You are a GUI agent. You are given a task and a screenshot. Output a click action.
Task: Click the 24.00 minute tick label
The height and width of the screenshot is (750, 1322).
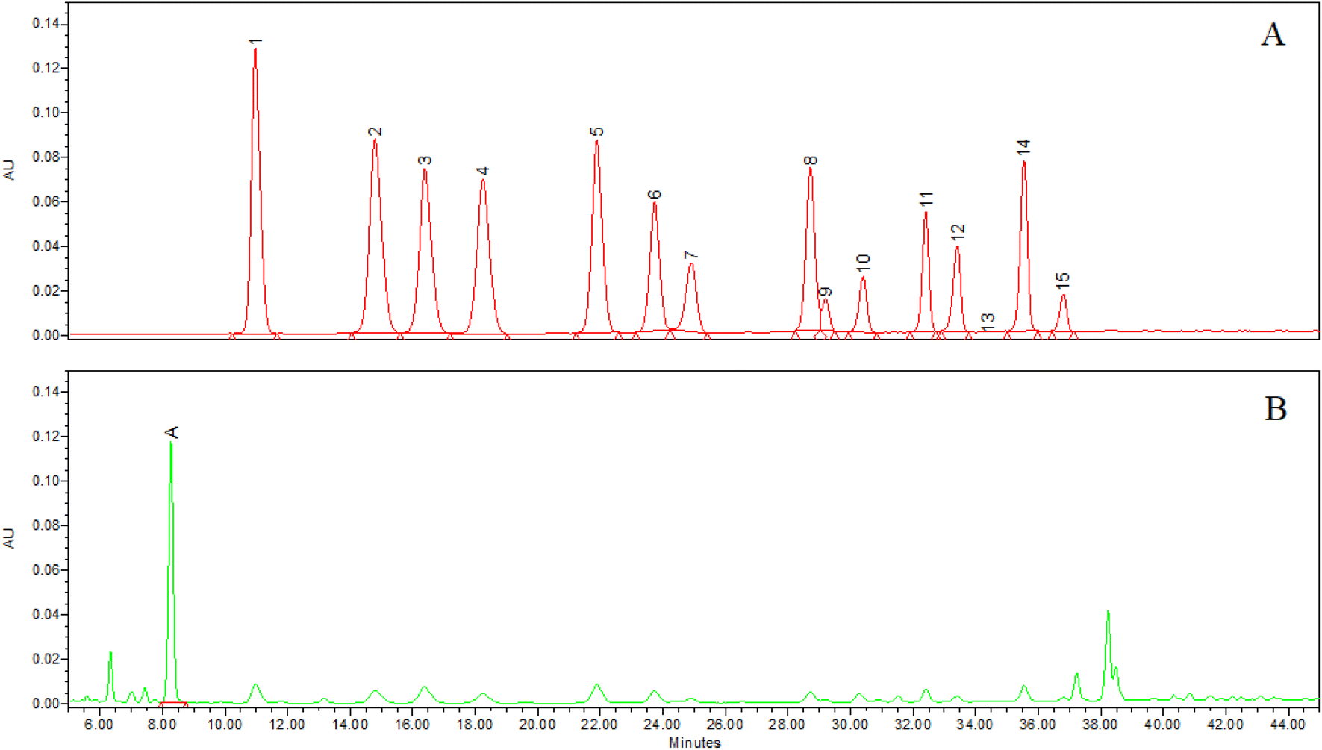tap(662, 724)
